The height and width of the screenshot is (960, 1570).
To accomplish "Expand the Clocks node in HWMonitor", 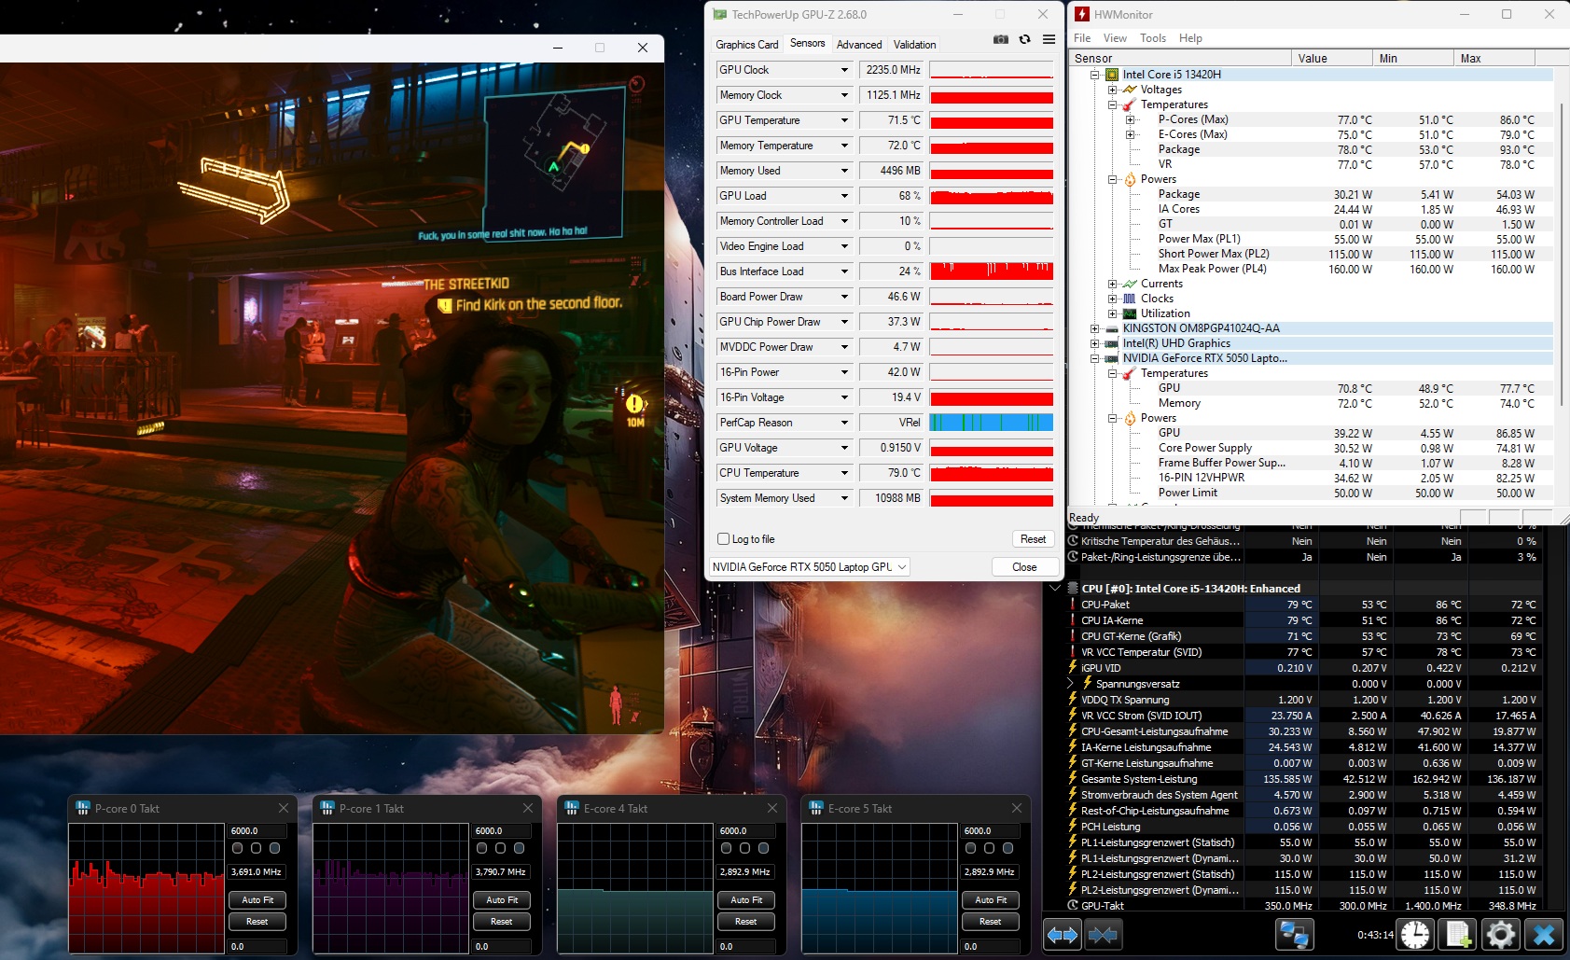I will point(1113,299).
